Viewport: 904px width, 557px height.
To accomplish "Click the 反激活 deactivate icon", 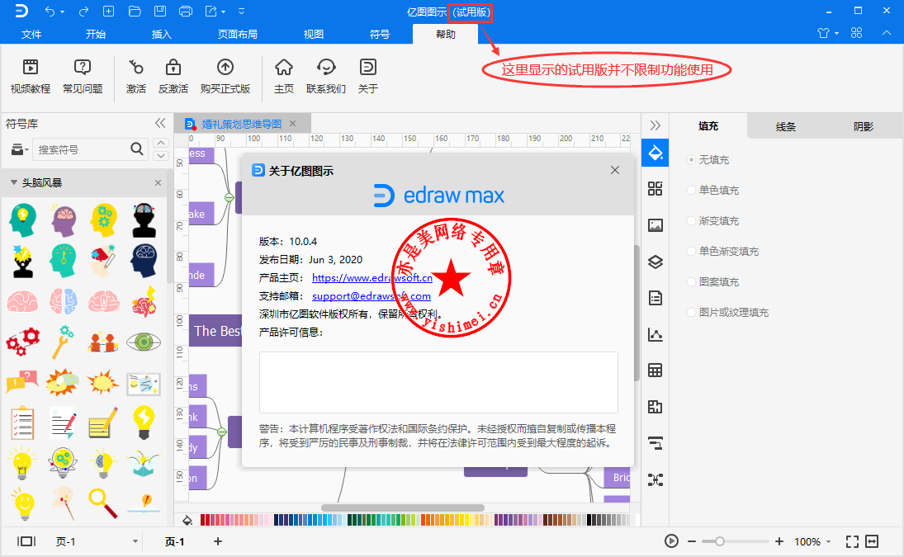I will coord(173,75).
